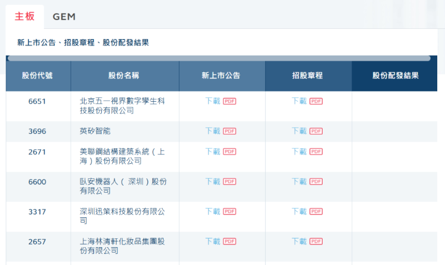Click the 股份配發結果 column header

395,76
